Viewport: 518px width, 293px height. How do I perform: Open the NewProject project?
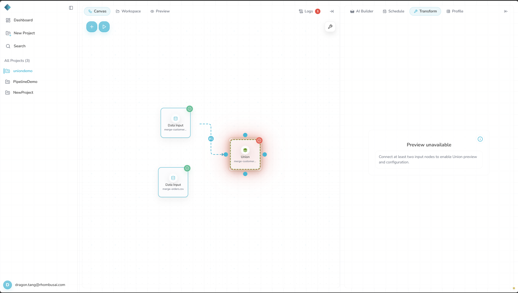(23, 92)
